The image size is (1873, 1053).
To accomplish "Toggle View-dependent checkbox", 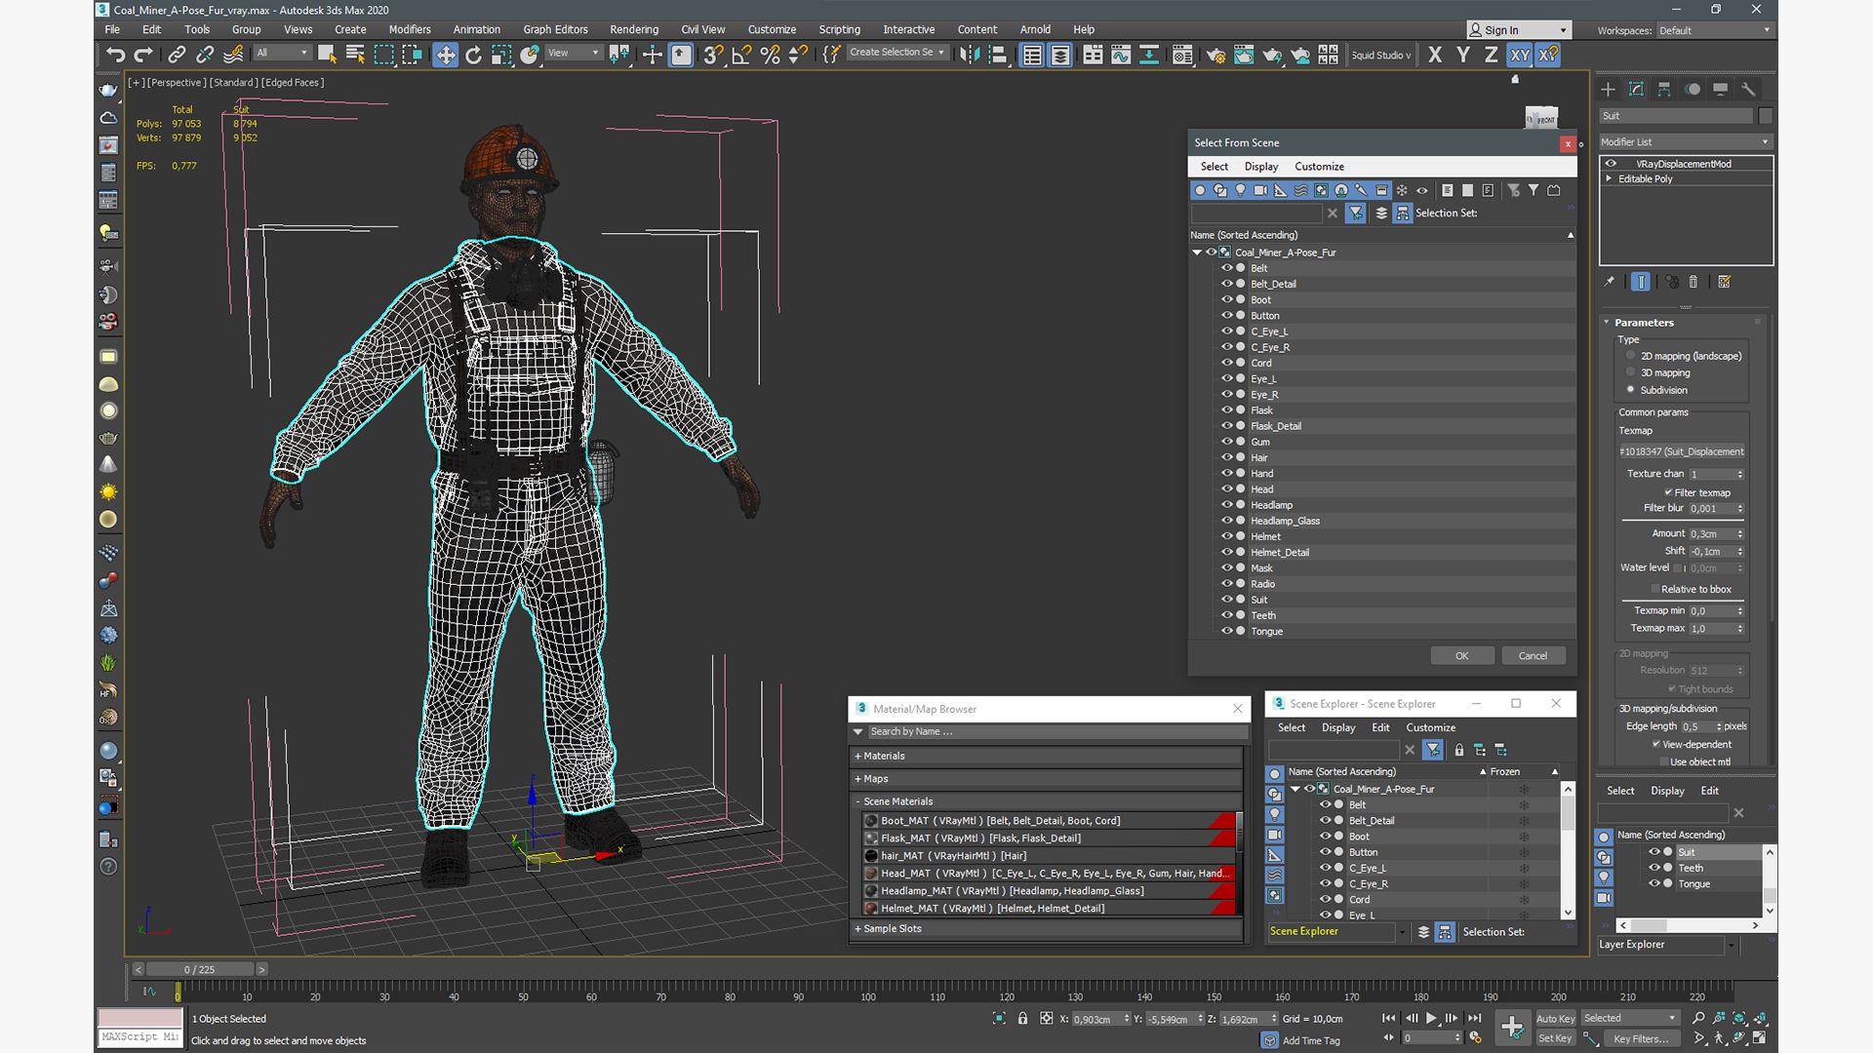I will click(x=1656, y=744).
